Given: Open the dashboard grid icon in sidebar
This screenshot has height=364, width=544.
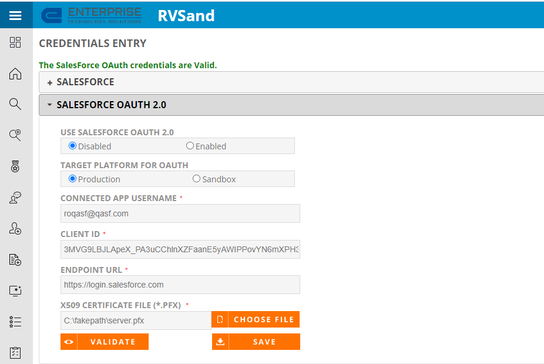Looking at the screenshot, I should click(x=15, y=42).
